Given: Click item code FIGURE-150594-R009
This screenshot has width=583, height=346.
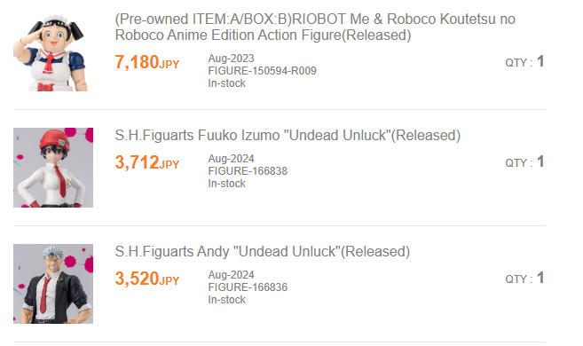Looking at the screenshot, I should coord(262,71).
